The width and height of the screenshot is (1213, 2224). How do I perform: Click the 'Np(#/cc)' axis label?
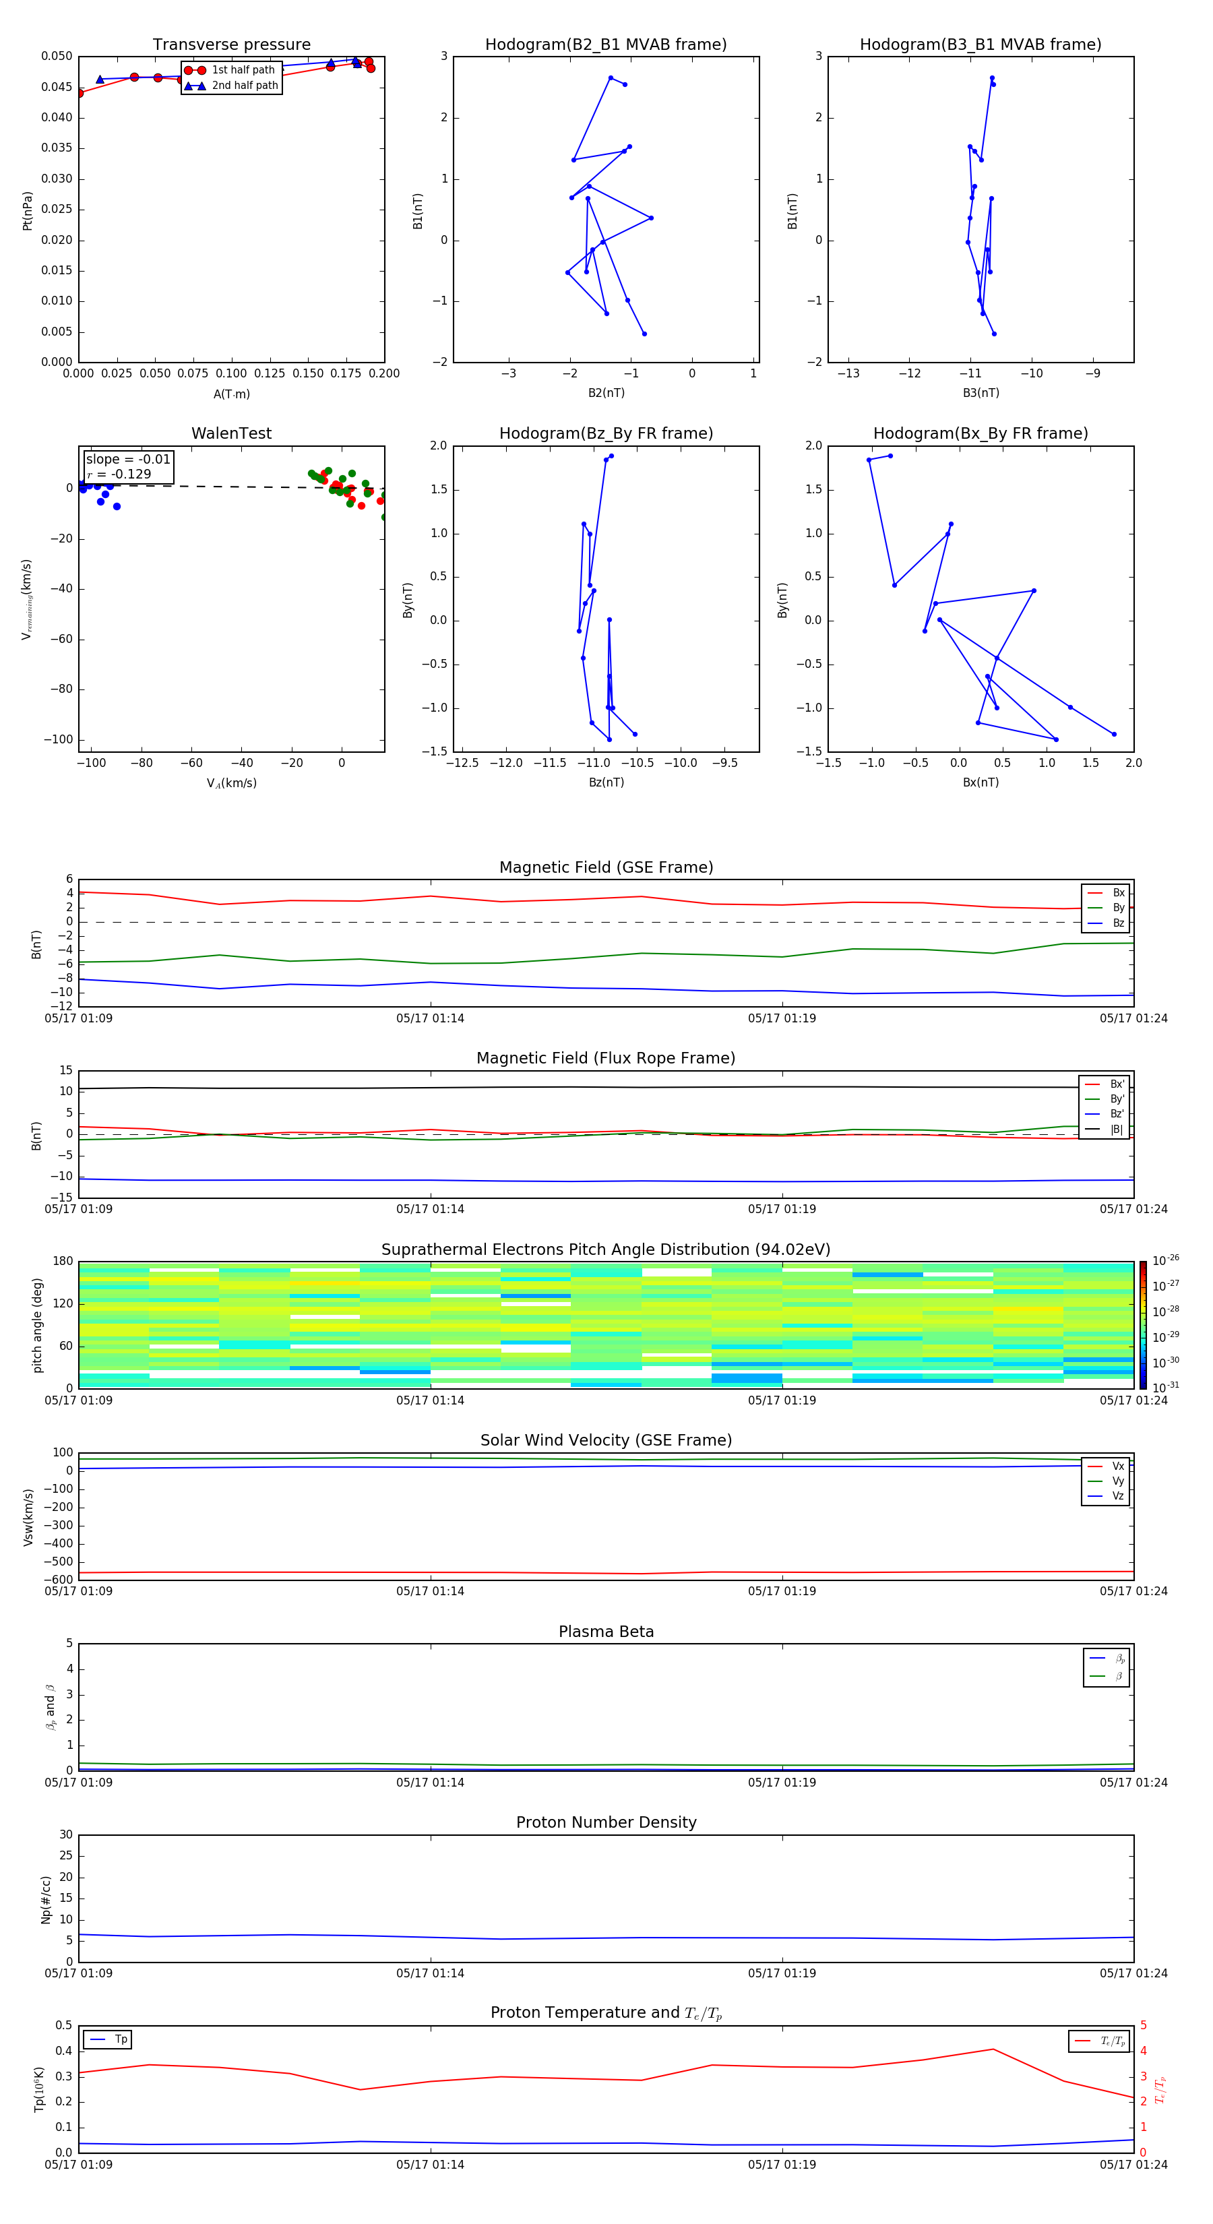pyautogui.click(x=46, y=1899)
